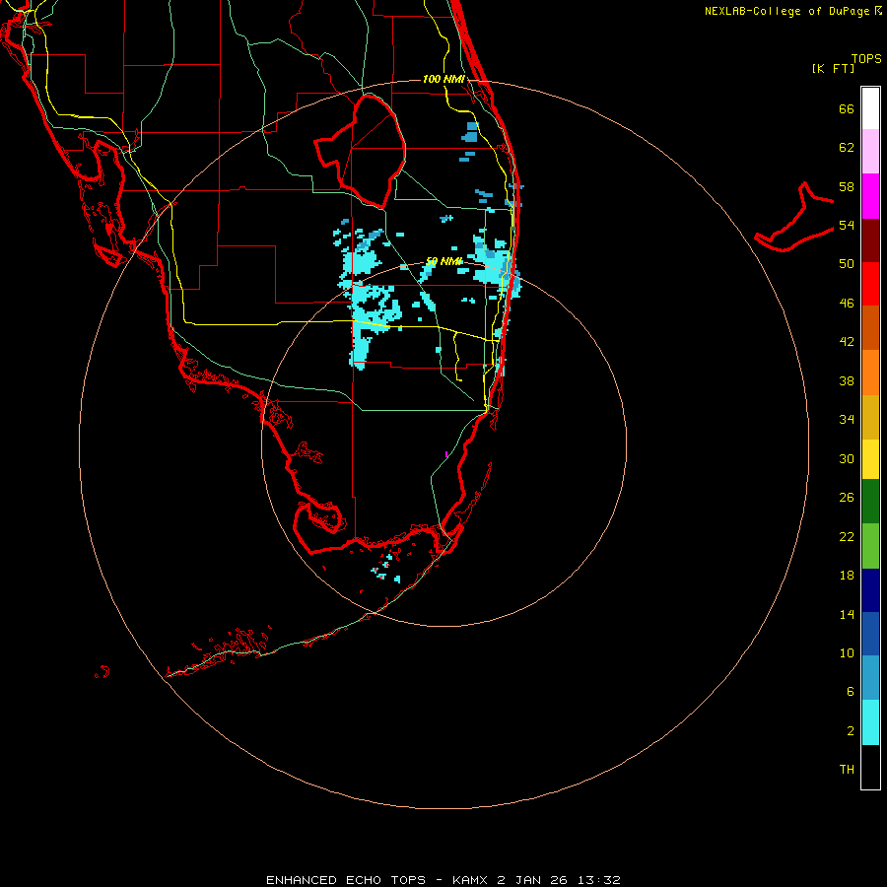Click the legend value '10'

(x=847, y=652)
